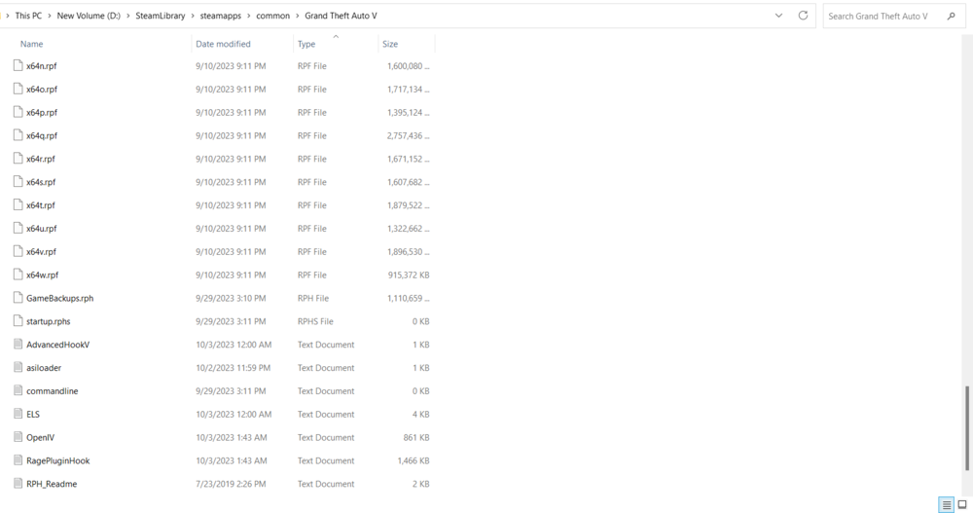Click the x64v.rpf file icon
973x513 pixels.
18,251
